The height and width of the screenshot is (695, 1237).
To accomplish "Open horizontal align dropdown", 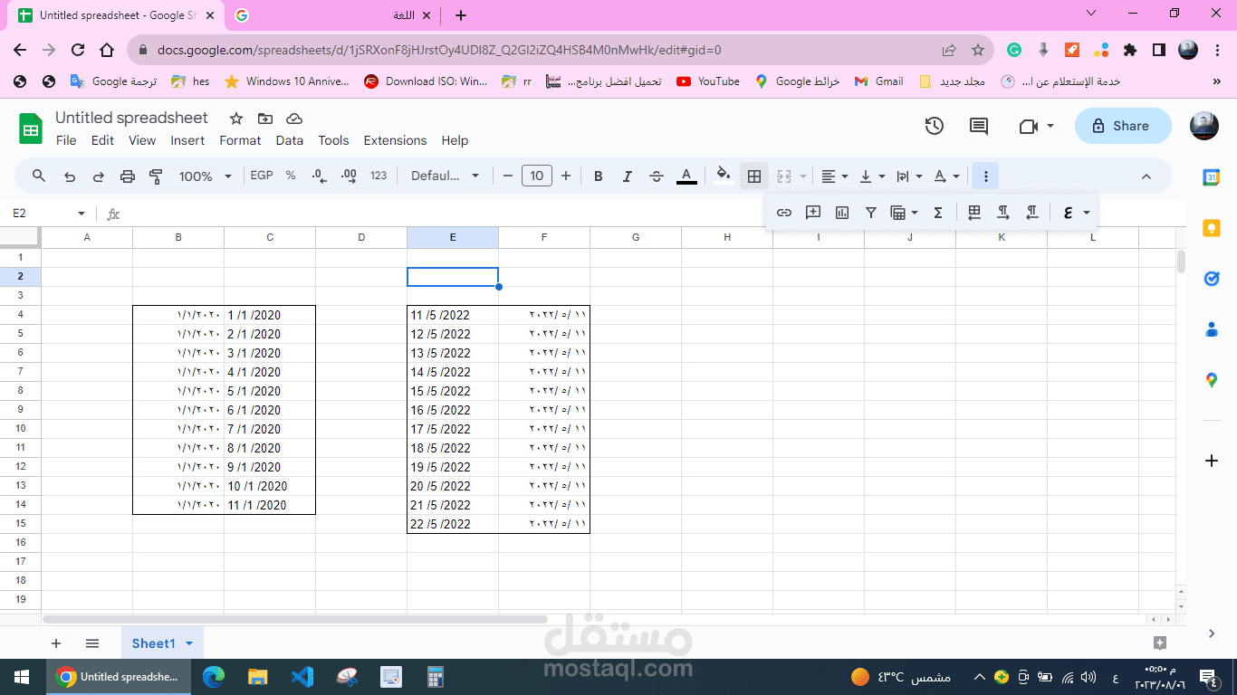I will (x=835, y=176).
